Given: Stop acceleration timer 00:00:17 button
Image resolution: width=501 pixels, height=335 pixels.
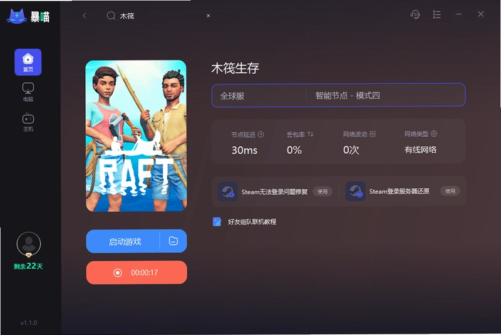Looking at the screenshot, I should click(137, 272).
